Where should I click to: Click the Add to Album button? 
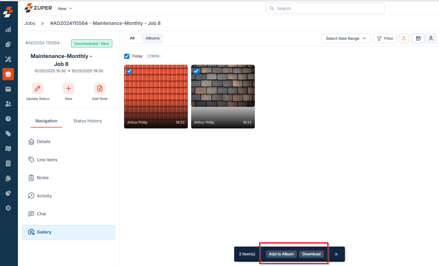point(281,254)
